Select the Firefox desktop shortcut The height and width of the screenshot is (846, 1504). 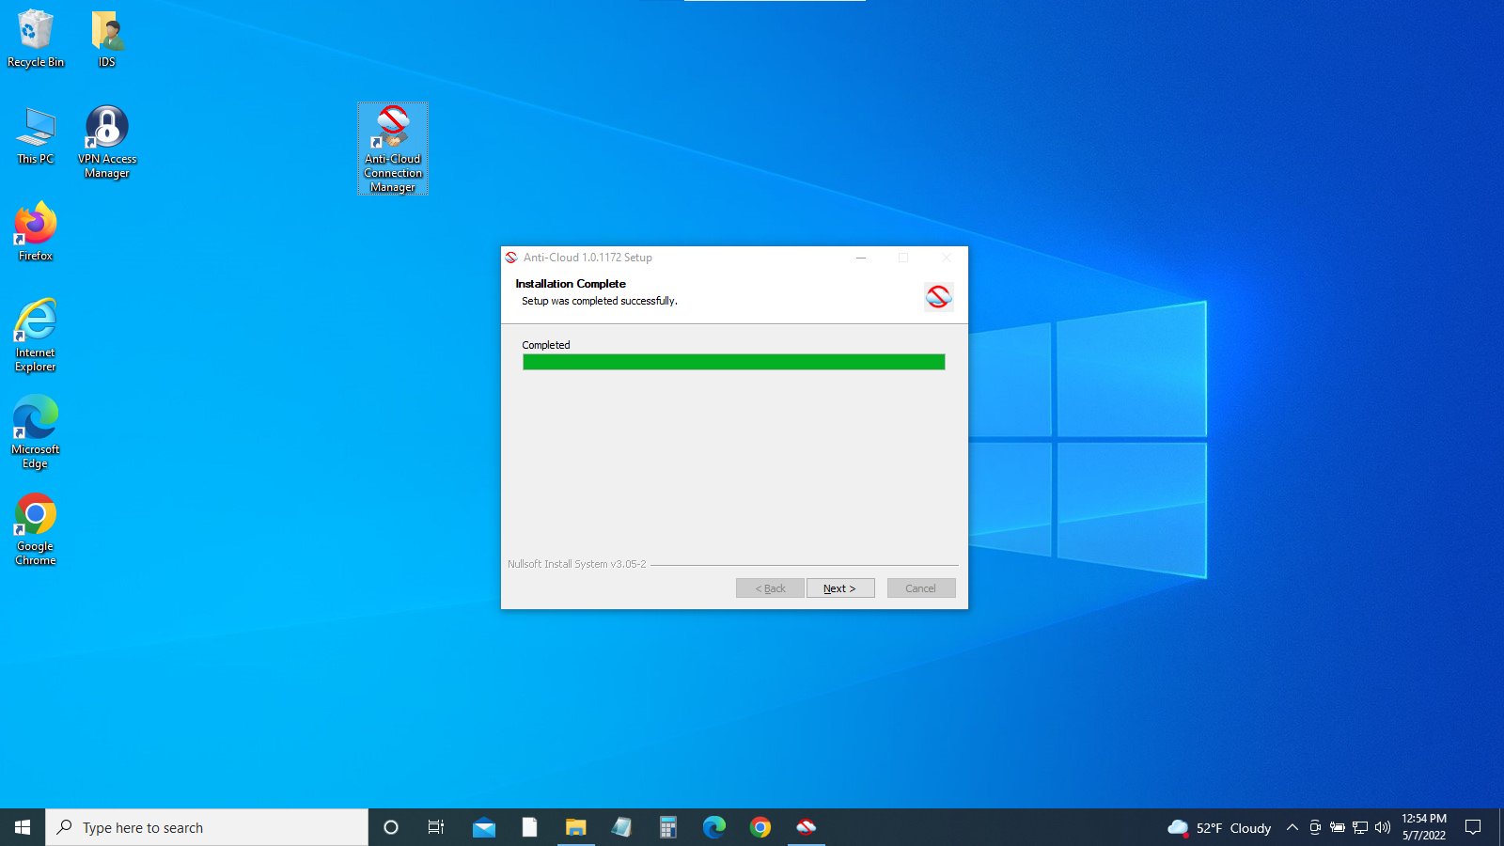[x=36, y=232]
